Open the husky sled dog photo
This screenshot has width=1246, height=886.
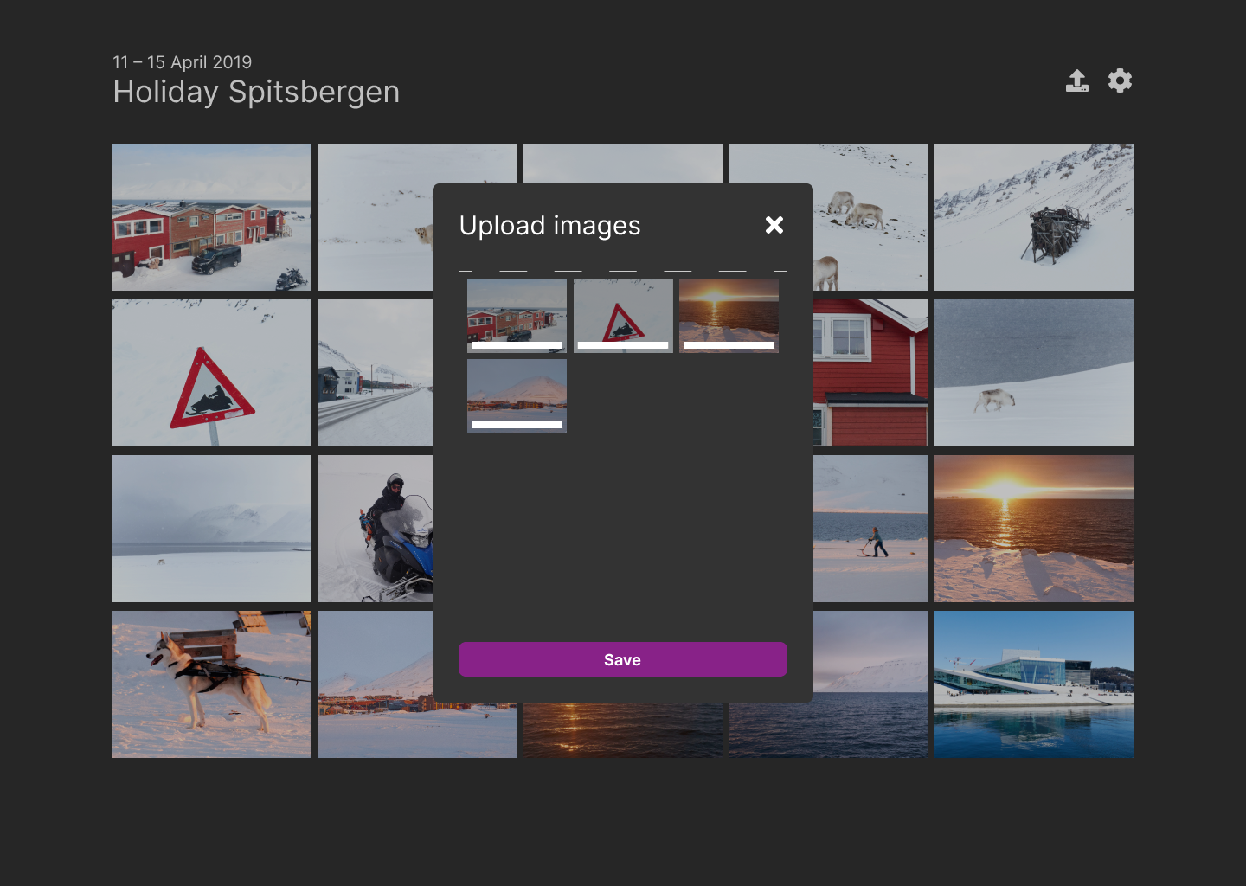click(x=212, y=684)
